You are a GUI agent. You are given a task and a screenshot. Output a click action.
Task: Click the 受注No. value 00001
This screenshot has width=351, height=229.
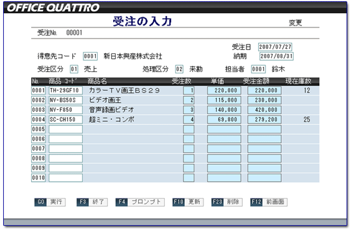(x=74, y=33)
